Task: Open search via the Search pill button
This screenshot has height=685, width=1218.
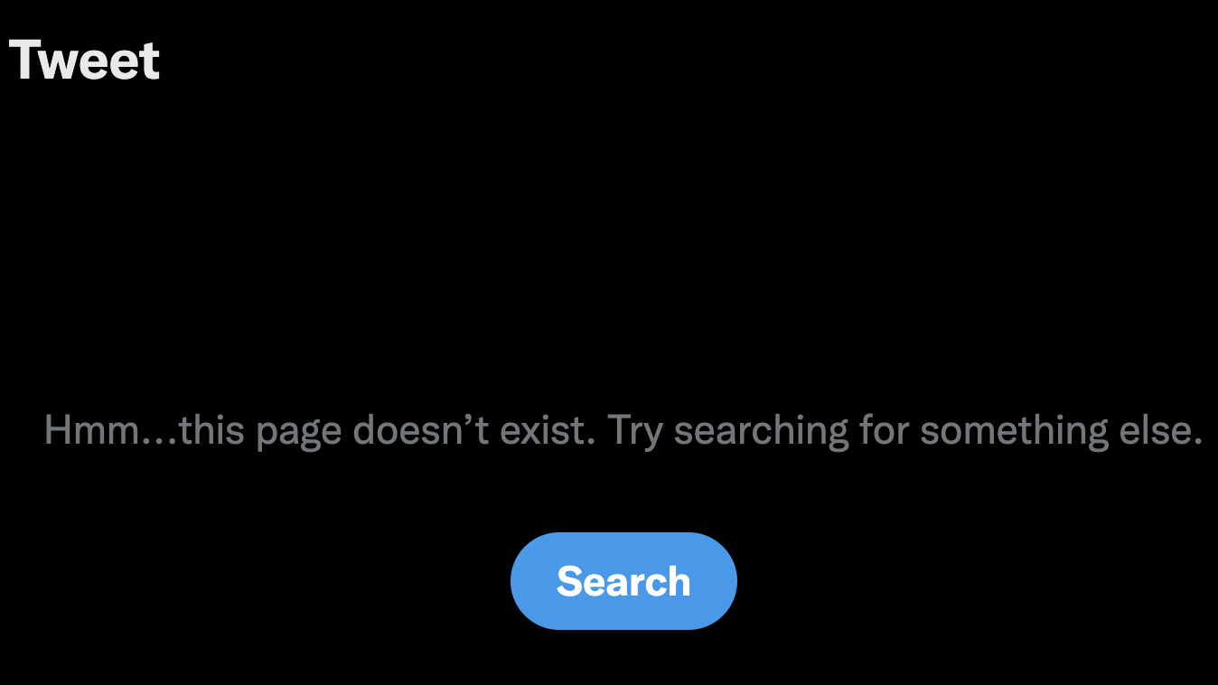Action: point(623,581)
